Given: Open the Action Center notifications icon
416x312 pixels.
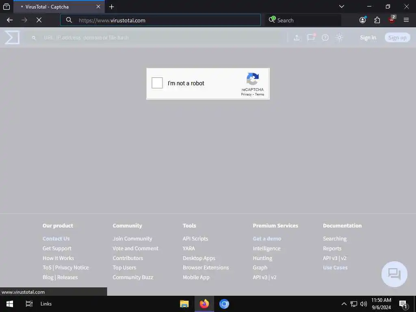Looking at the screenshot, I should pos(403,304).
